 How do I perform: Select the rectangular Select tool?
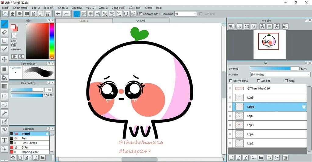coord(4,96)
